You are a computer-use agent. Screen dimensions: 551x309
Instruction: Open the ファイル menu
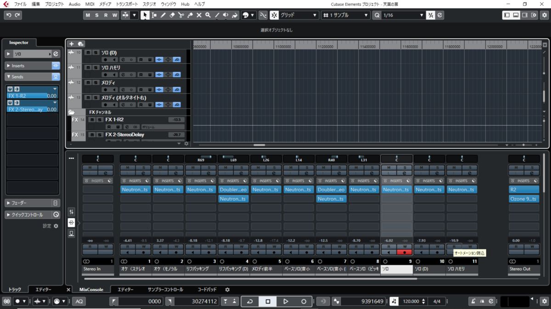20,4
